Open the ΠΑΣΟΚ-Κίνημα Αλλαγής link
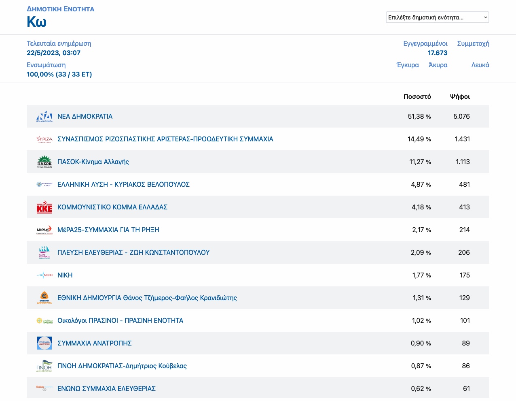Viewport: 516px width, 401px height. click(x=93, y=162)
